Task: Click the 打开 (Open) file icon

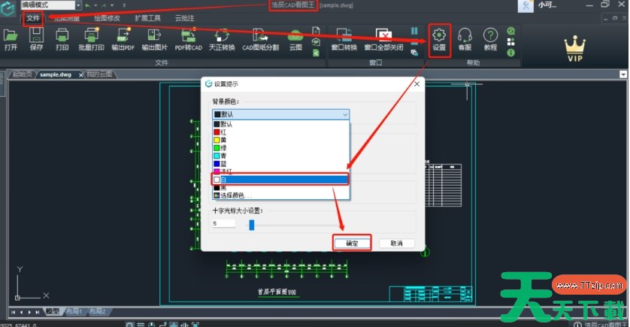Action: point(11,36)
